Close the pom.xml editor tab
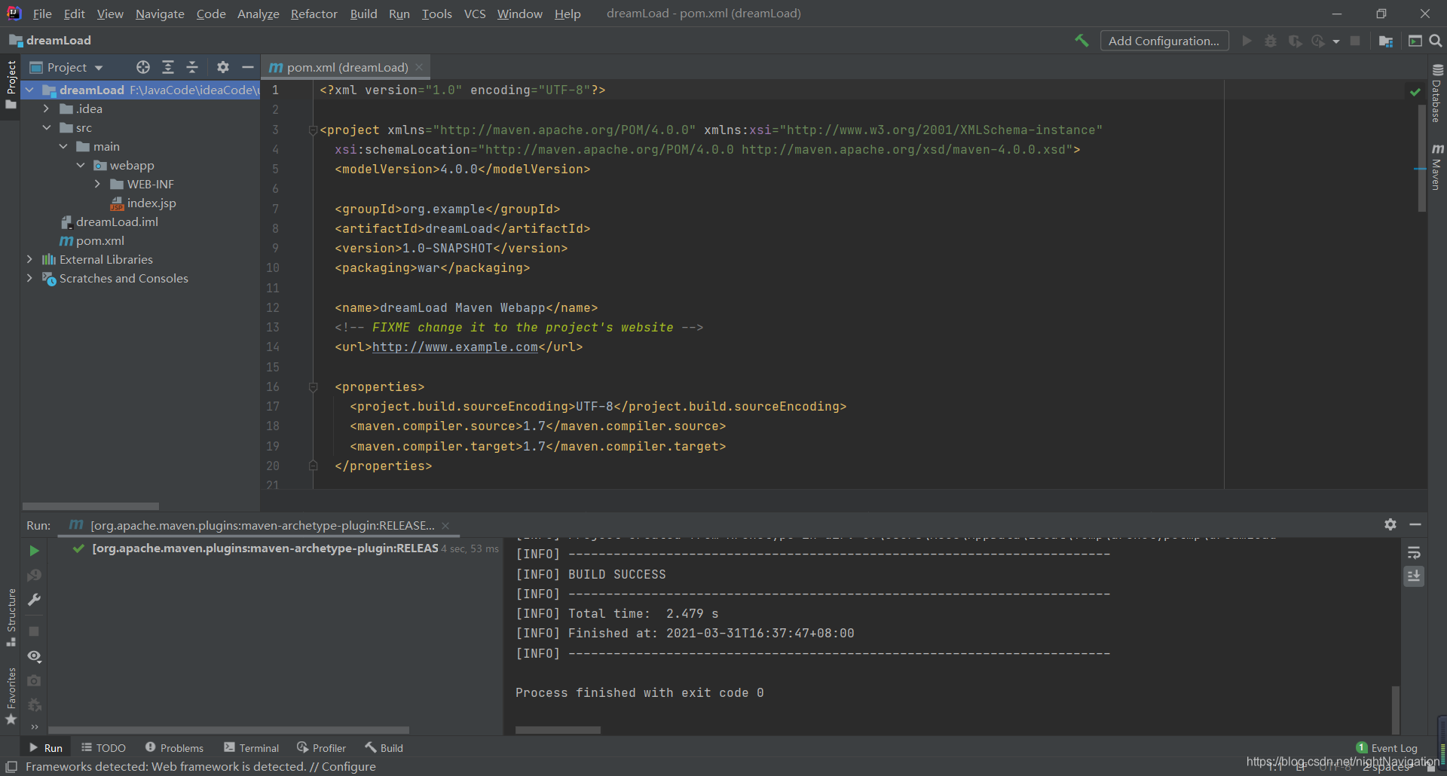This screenshot has height=776, width=1447. (x=419, y=67)
